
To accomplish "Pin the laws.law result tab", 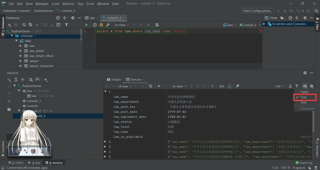I will (x=237, y=86).
